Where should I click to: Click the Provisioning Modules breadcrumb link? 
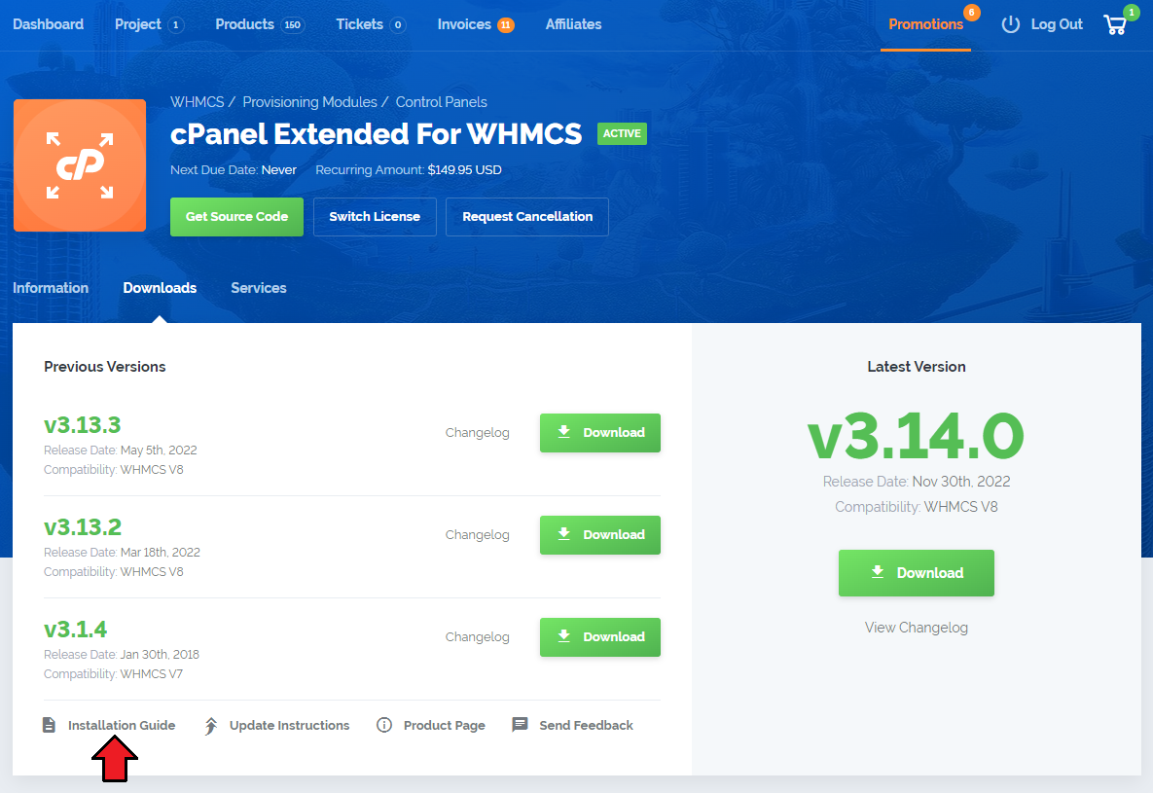[x=309, y=102]
